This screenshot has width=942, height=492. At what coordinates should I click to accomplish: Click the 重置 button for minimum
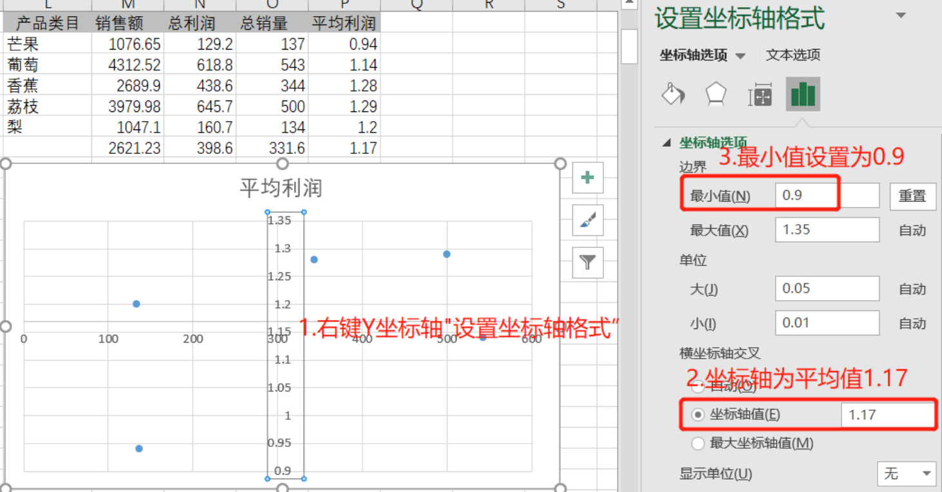coord(912,196)
